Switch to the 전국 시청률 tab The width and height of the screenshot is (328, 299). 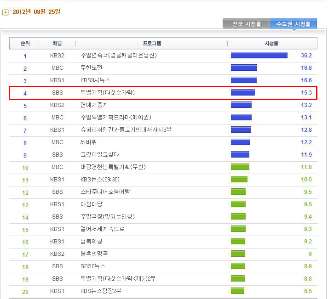click(x=246, y=24)
